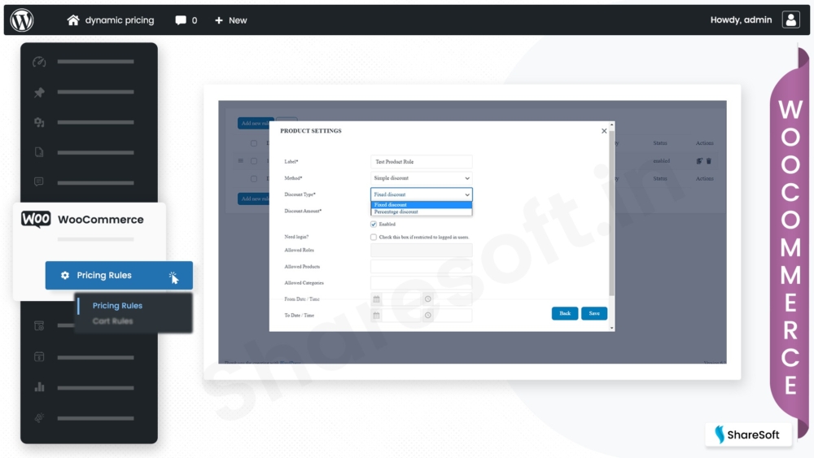Uncheck the Enabled checkbox
Image resolution: width=814 pixels, height=458 pixels.
374,224
